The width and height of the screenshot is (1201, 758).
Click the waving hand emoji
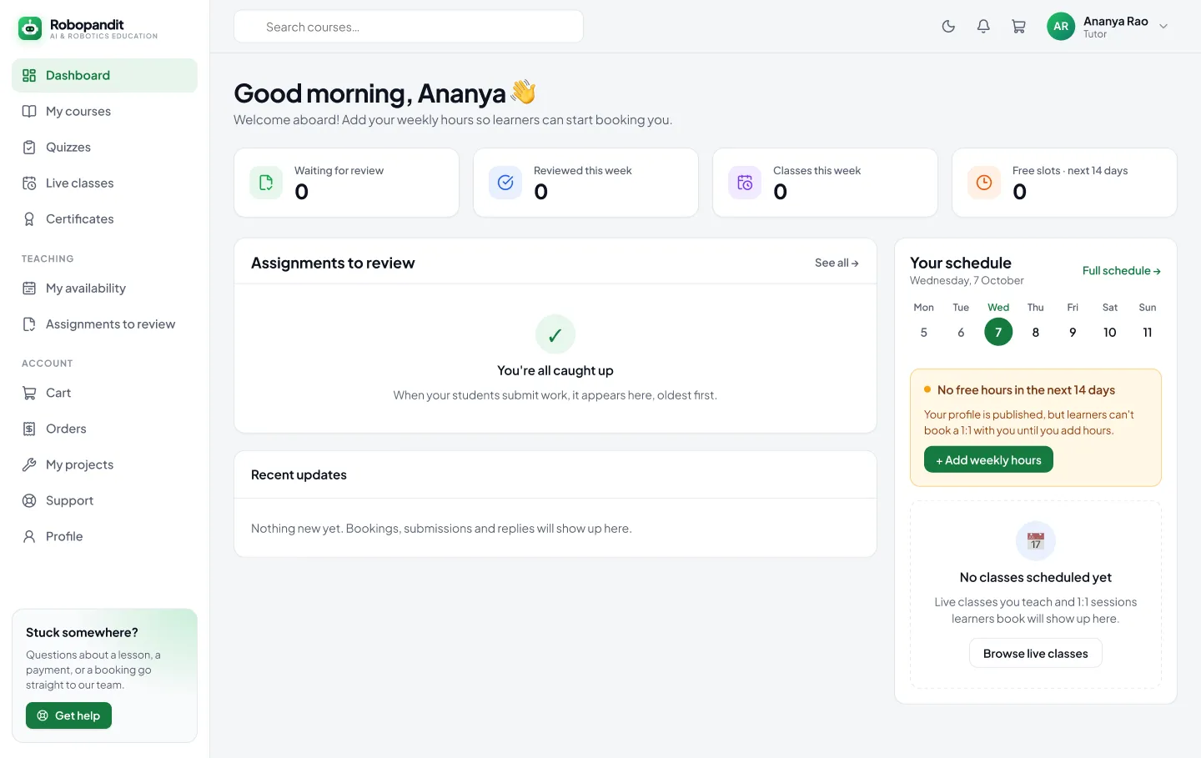pos(523,92)
